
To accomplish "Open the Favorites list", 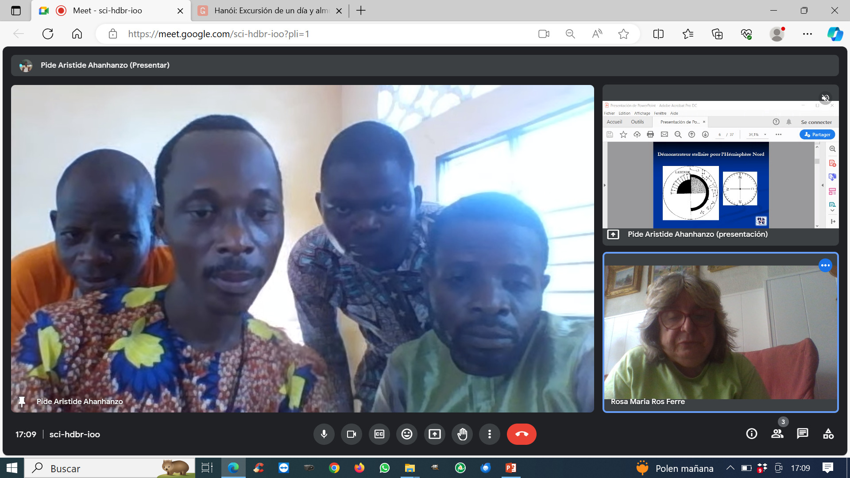I will pos(688,34).
